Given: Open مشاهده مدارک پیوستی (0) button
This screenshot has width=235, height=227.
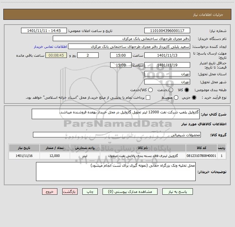Looking at the screenshot, I should pos(130,192).
